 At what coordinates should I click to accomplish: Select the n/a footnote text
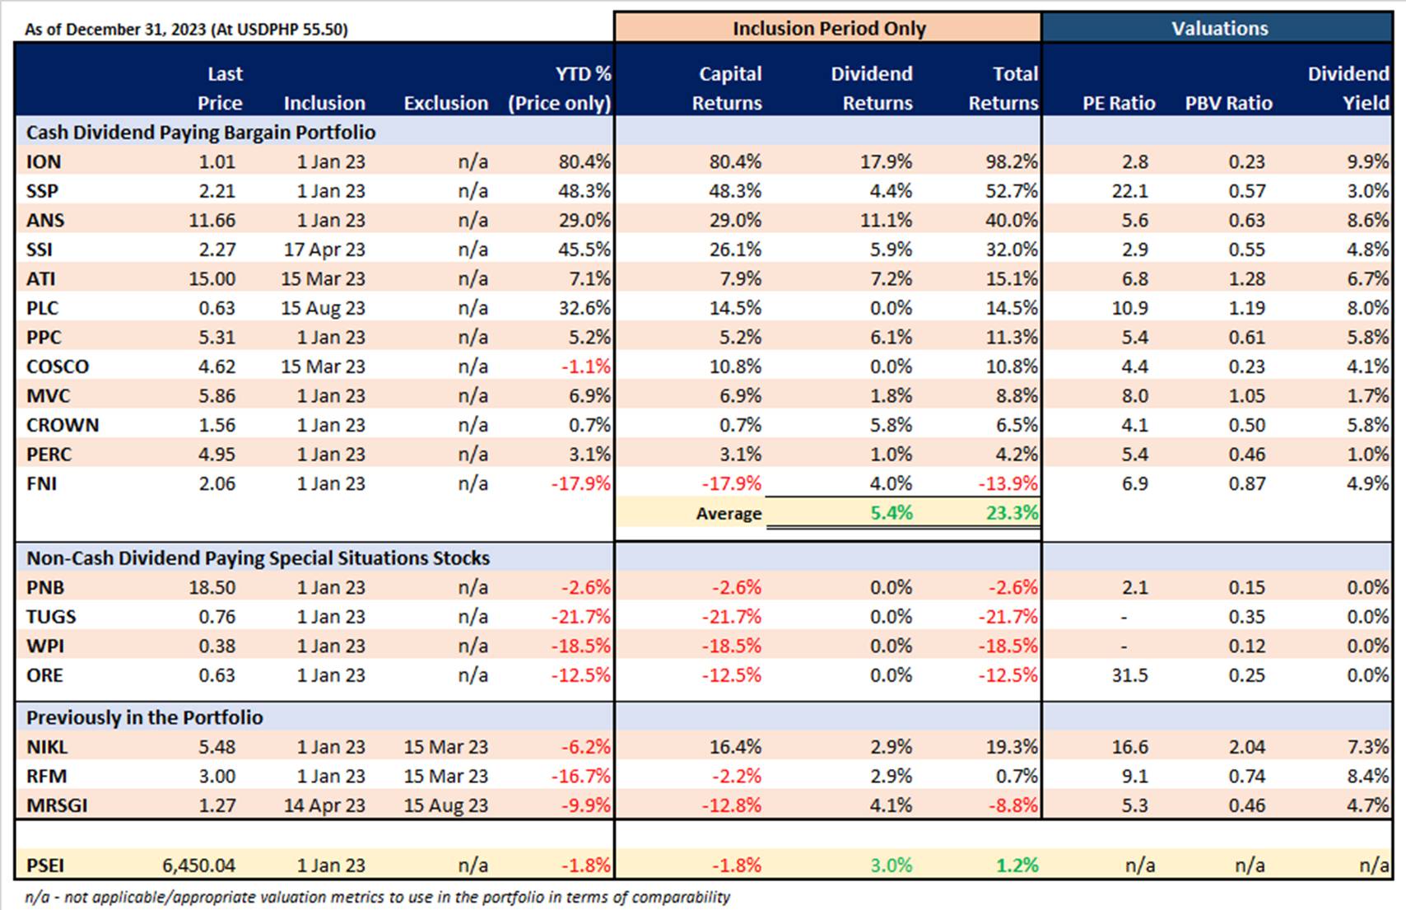click(x=377, y=897)
